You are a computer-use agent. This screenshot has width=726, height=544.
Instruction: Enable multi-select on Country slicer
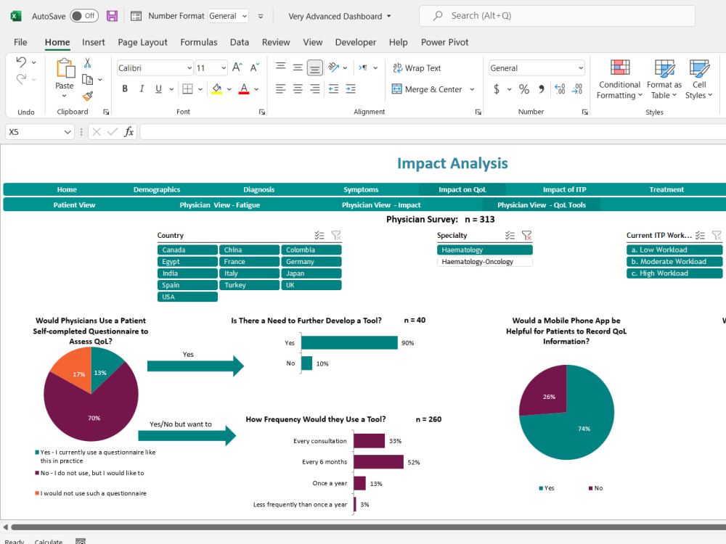coord(319,236)
